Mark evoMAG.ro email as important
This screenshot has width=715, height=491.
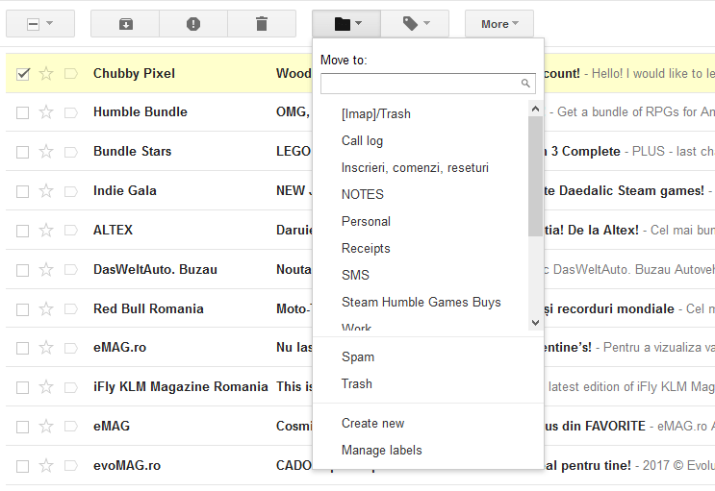(70, 465)
